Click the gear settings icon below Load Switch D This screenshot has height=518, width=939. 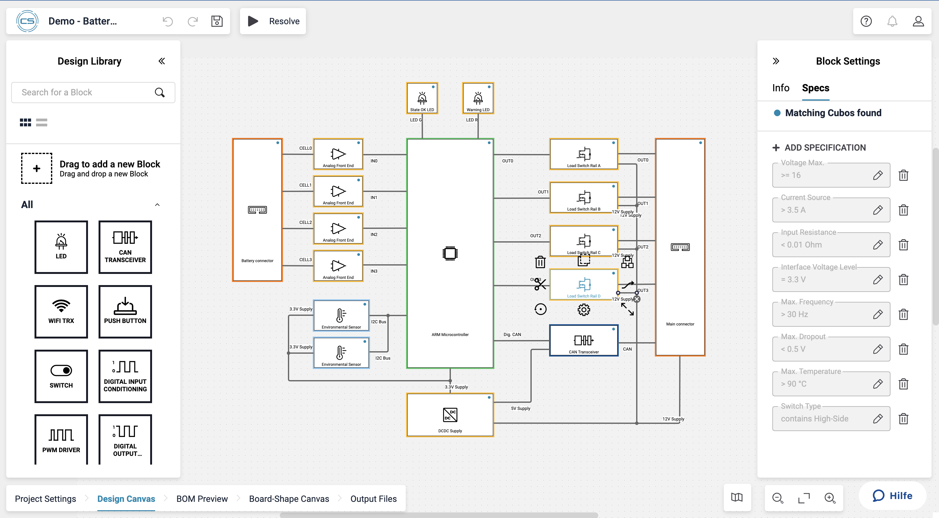tap(584, 310)
